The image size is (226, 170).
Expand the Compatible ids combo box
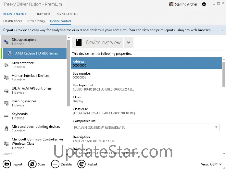click(x=216, y=127)
